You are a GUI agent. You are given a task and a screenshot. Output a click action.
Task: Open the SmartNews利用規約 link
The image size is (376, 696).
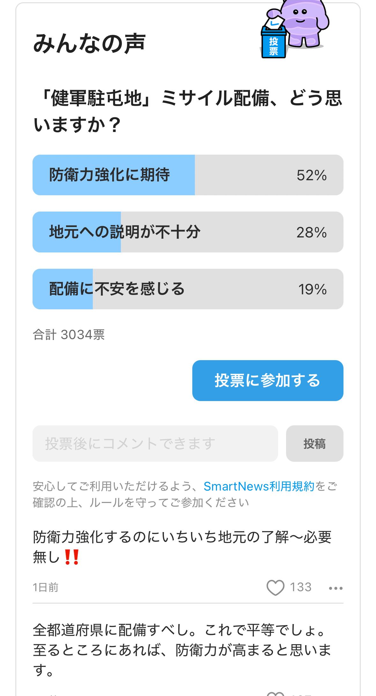point(259,486)
